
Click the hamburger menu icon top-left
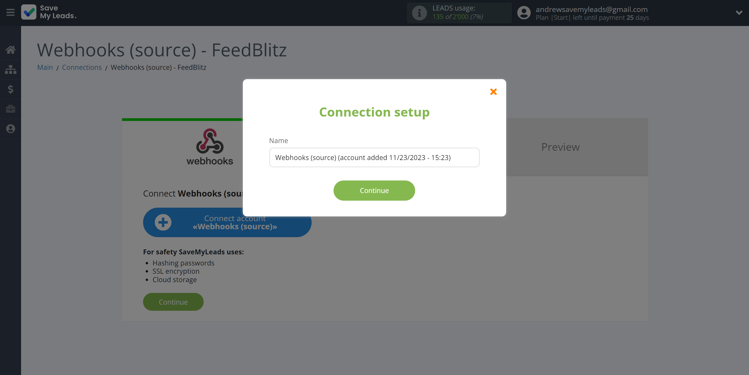click(x=11, y=13)
